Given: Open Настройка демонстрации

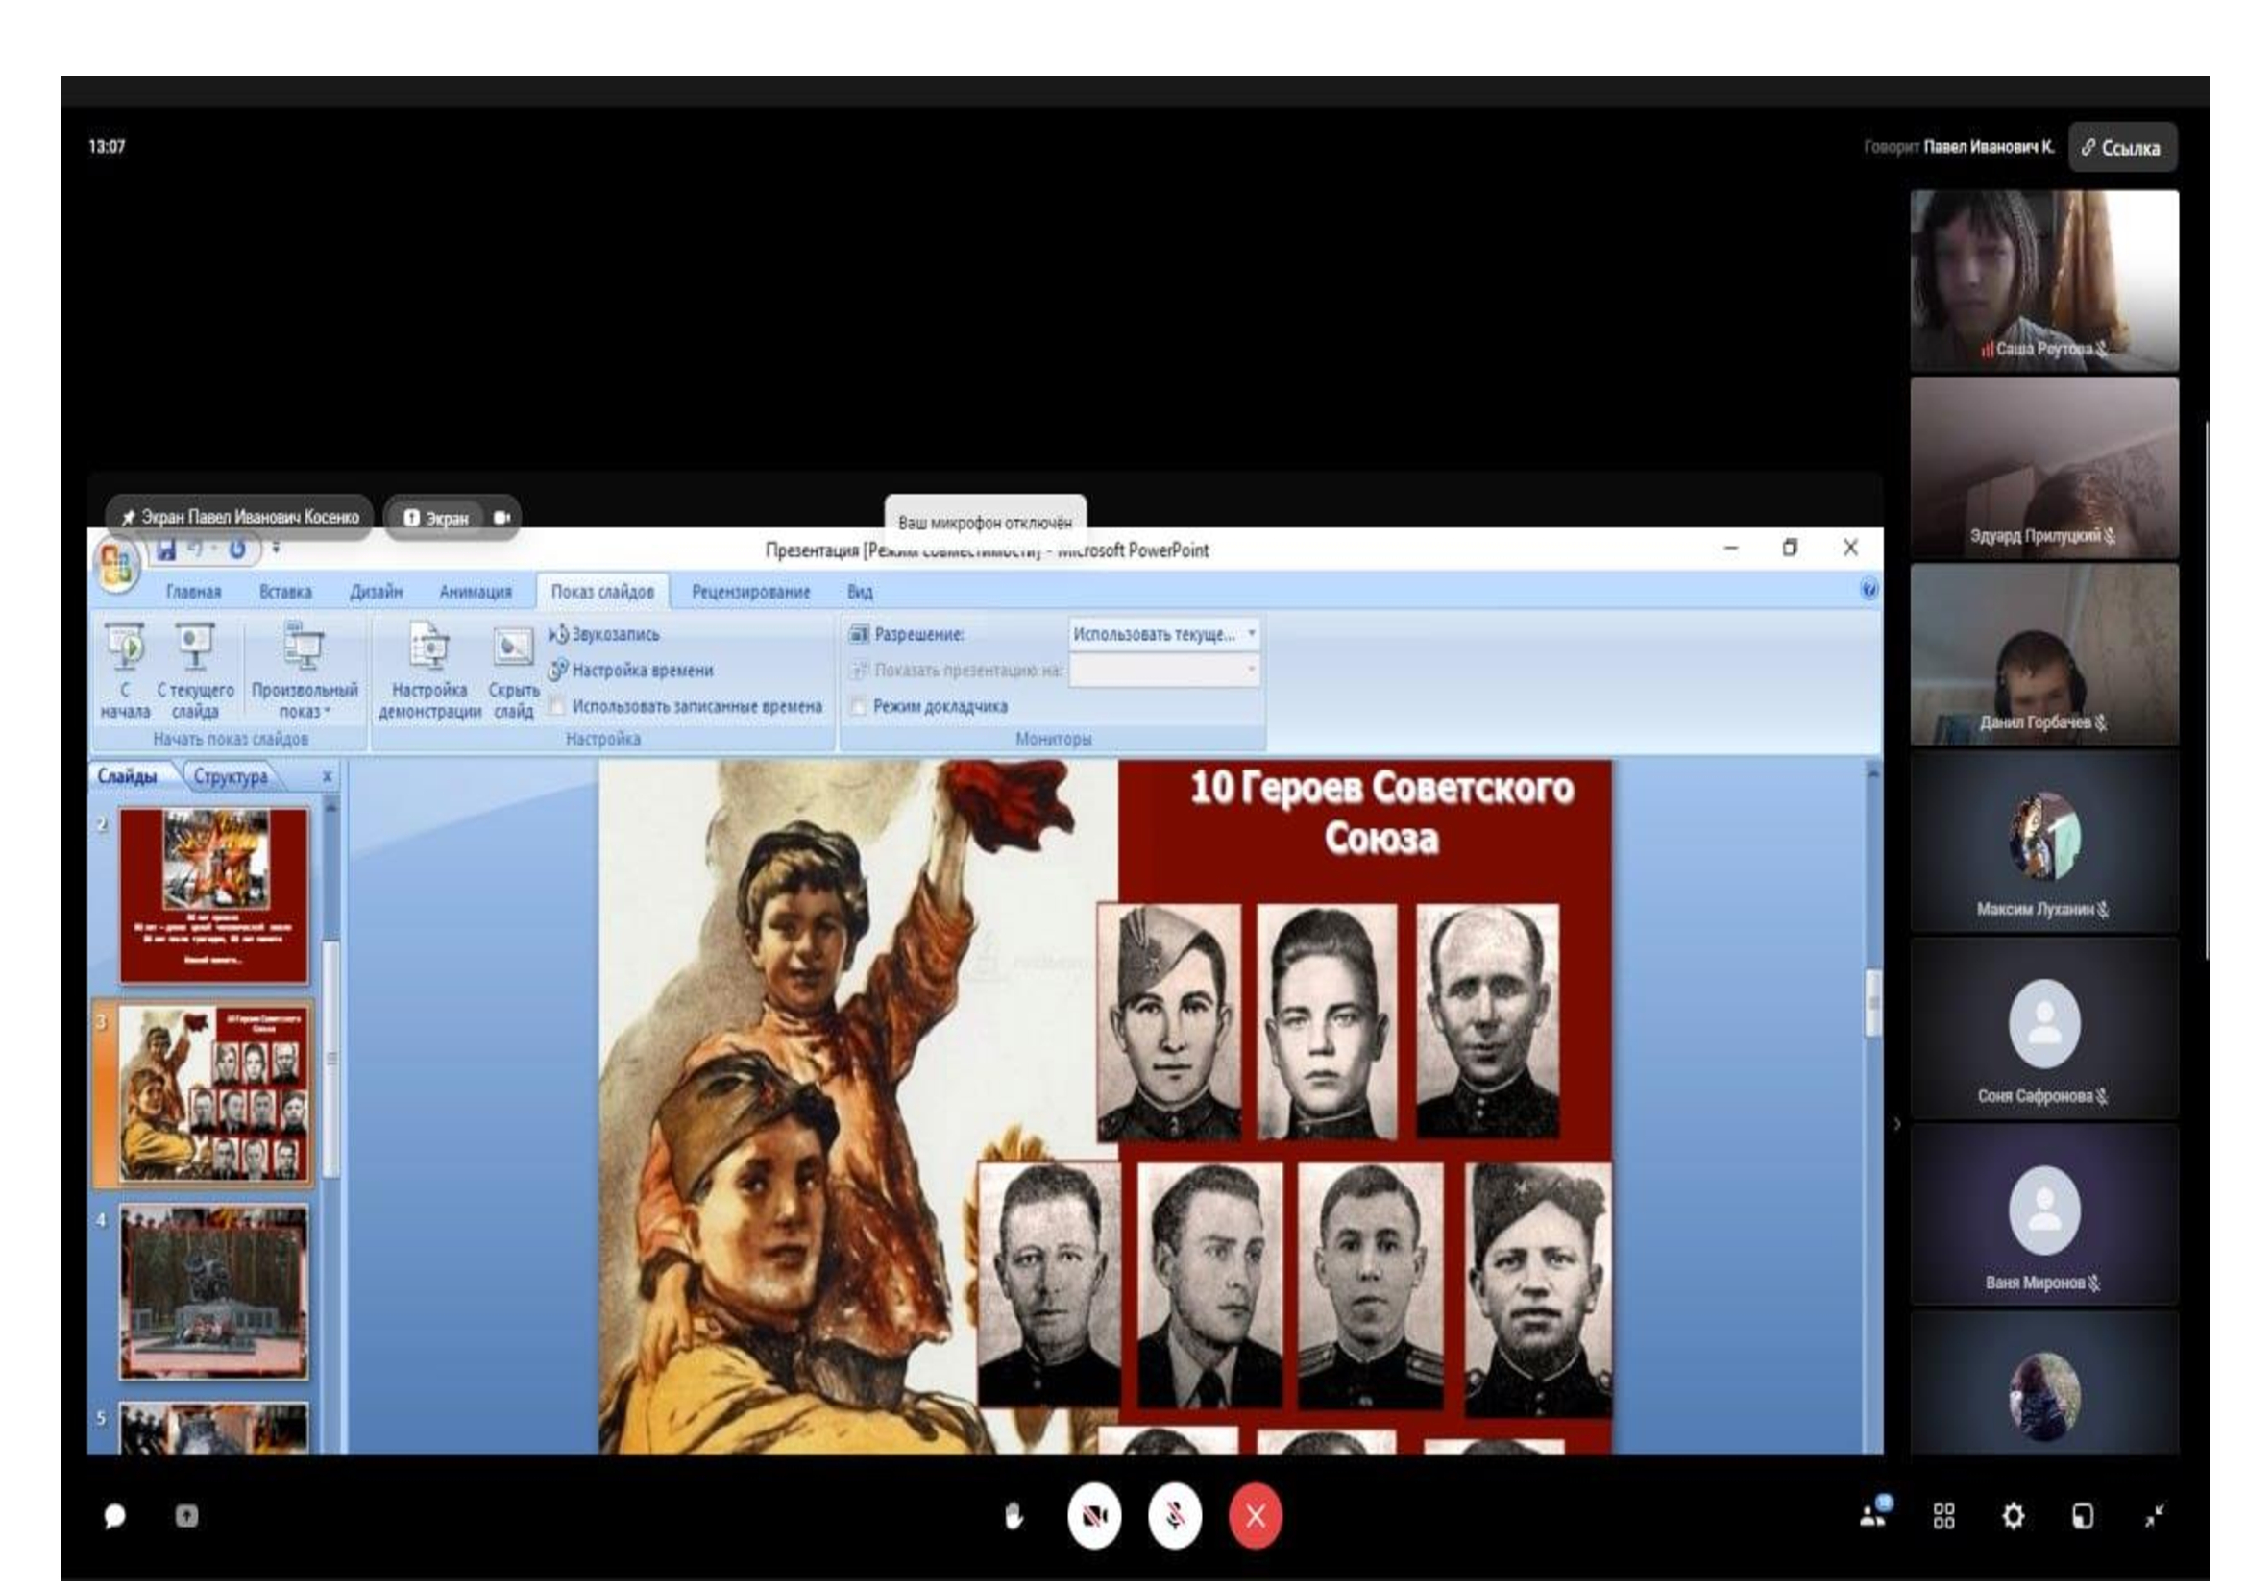Looking at the screenshot, I should coord(429,671).
